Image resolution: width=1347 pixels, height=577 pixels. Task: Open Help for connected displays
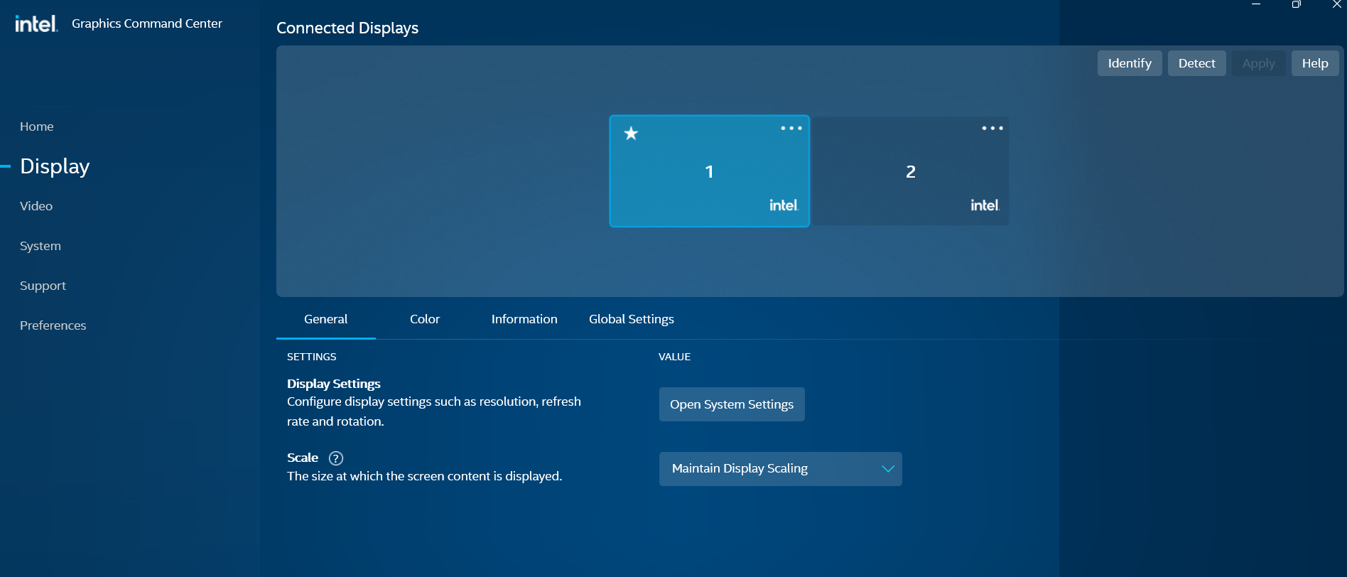pyautogui.click(x=1315, y=63)
